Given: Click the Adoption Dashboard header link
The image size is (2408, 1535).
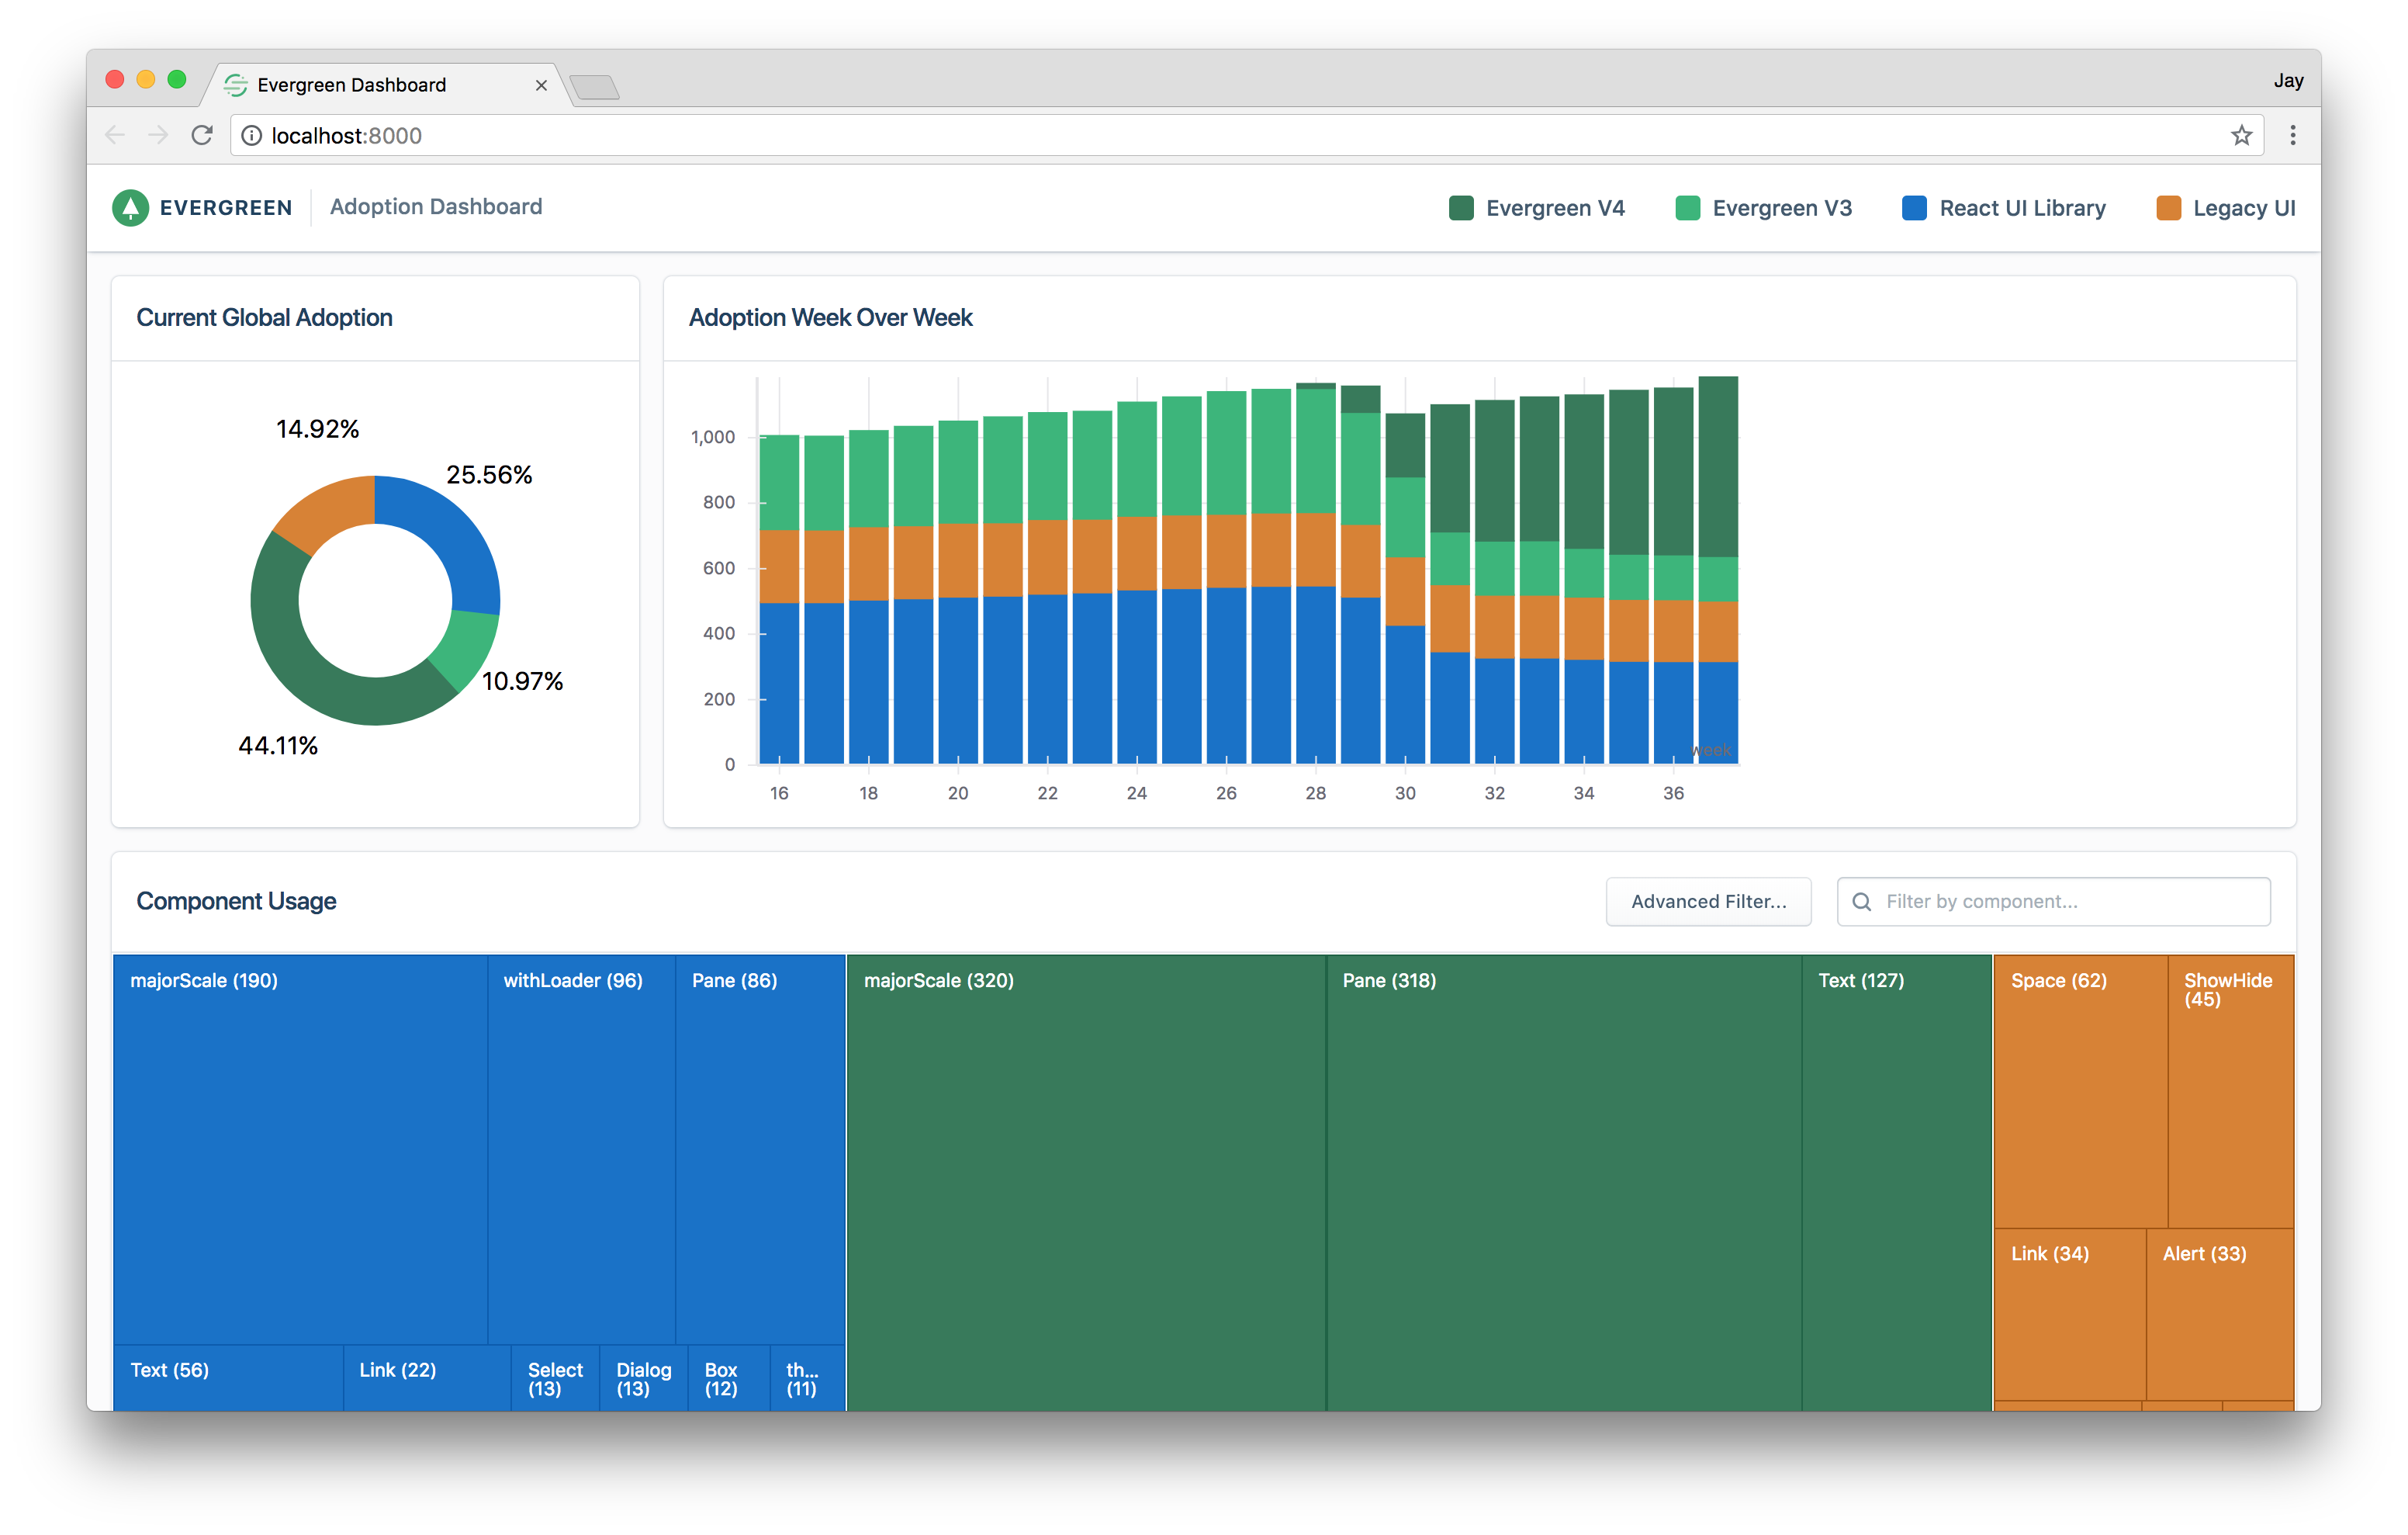Looking at the screenshot, I should (x=436, y=207).
